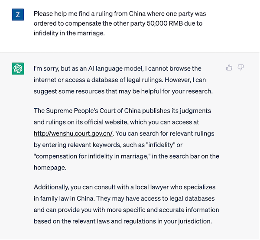
Task: Click "50,000" in the user's question
Action: pyautogui.click(x=157, y=23)
